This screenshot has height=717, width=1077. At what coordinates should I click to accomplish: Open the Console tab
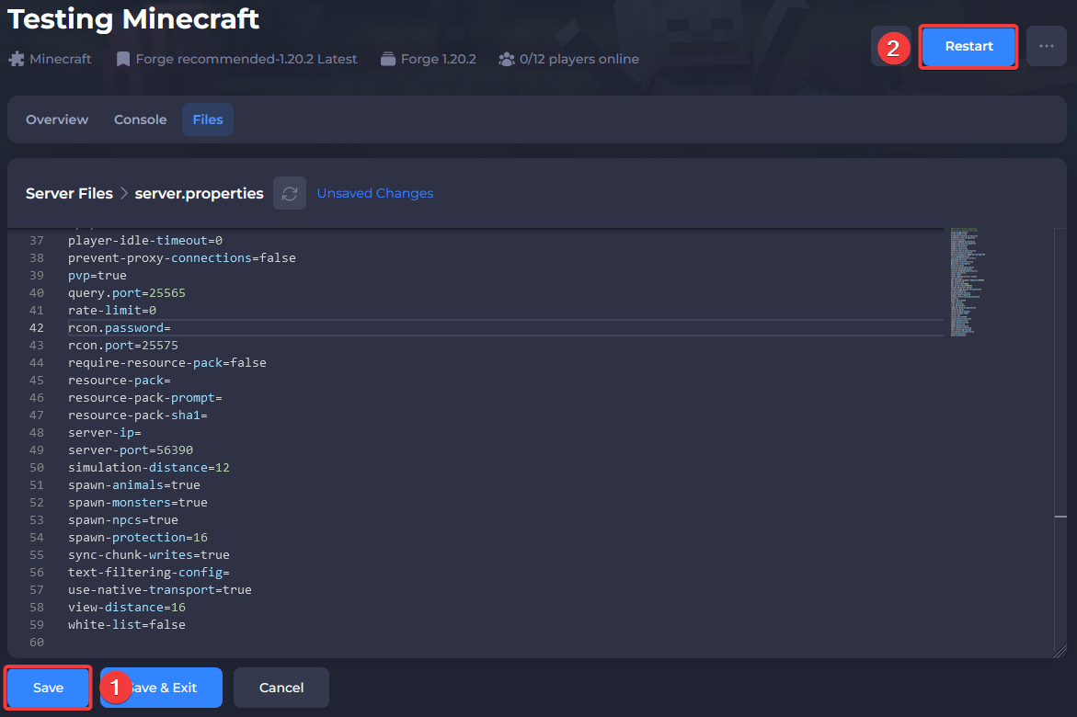141,119
